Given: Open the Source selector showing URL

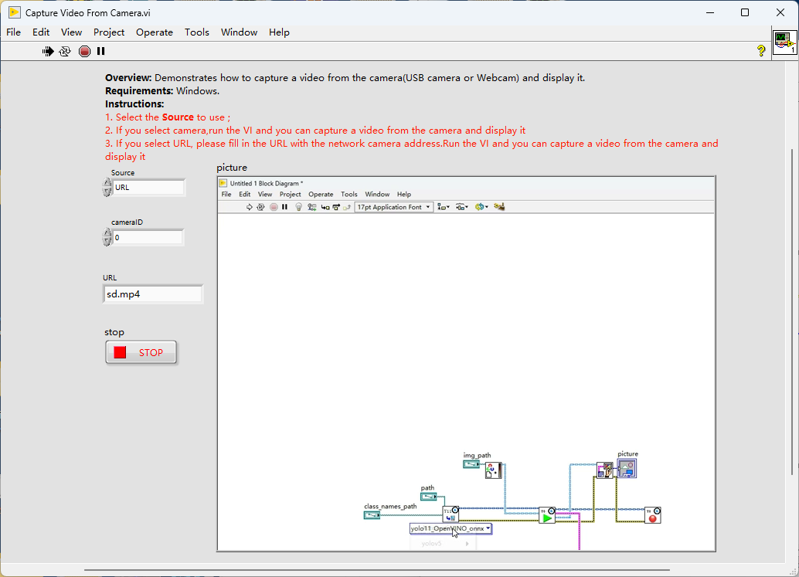Looking at the screenshot, I should point(148,188).
